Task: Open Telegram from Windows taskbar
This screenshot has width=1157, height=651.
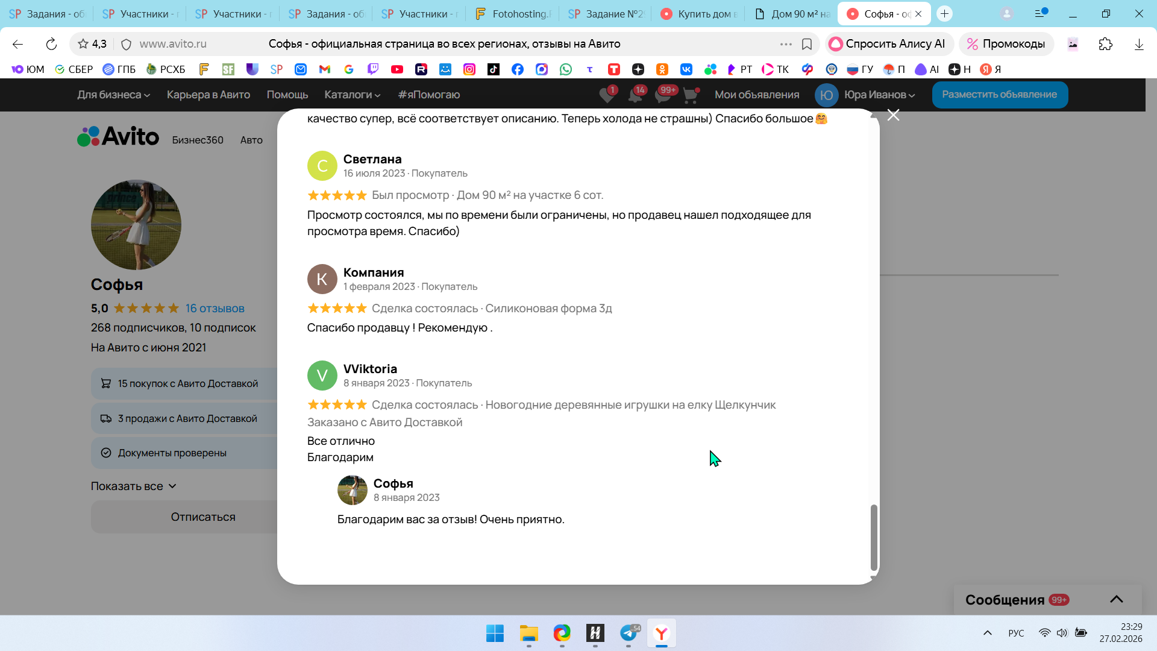Action: click(628, 633)
